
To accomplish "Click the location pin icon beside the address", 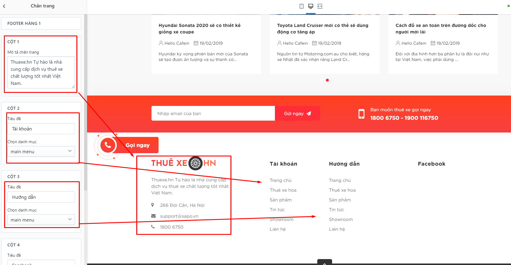I will (153, 205).
